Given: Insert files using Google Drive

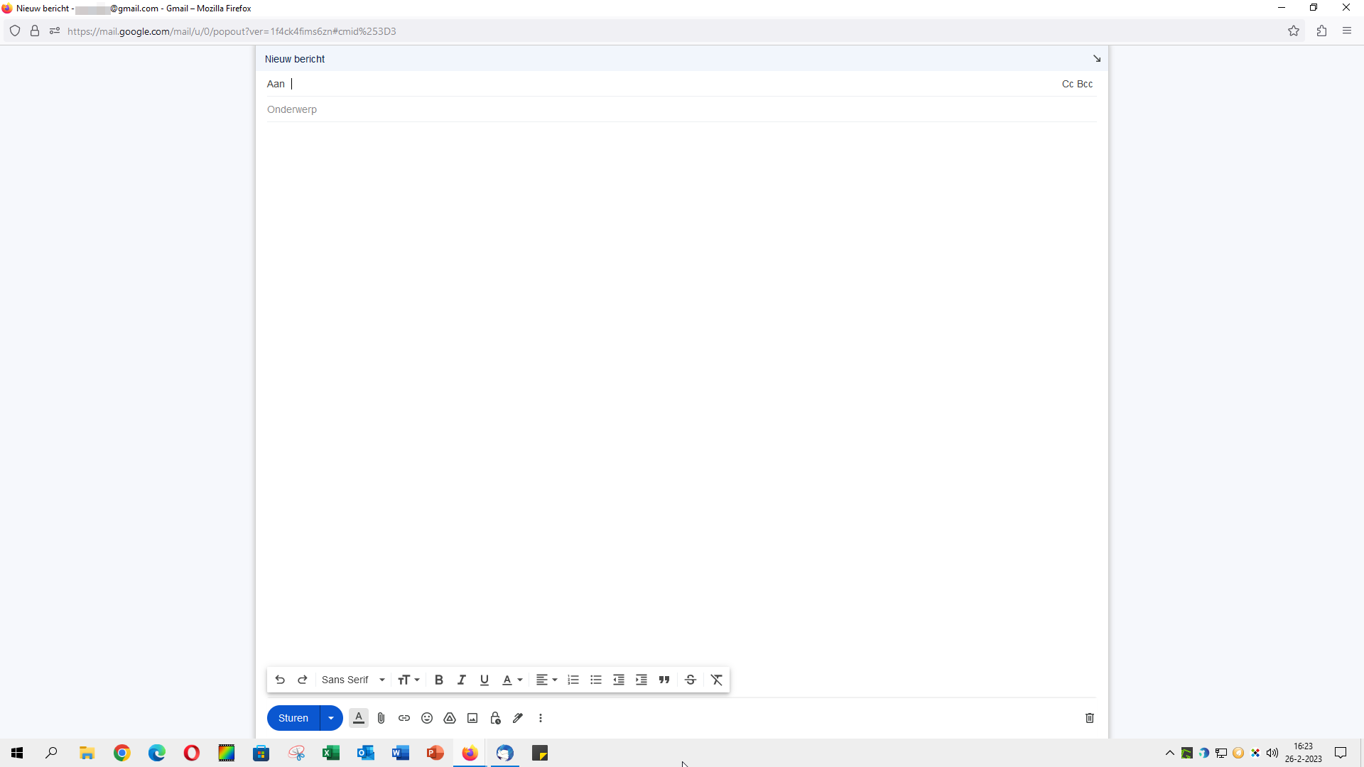Looking at the screenshot, I should point(449,718).
